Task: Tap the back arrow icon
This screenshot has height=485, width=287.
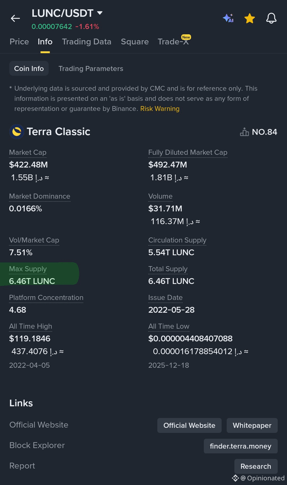Action: point(15,18)
